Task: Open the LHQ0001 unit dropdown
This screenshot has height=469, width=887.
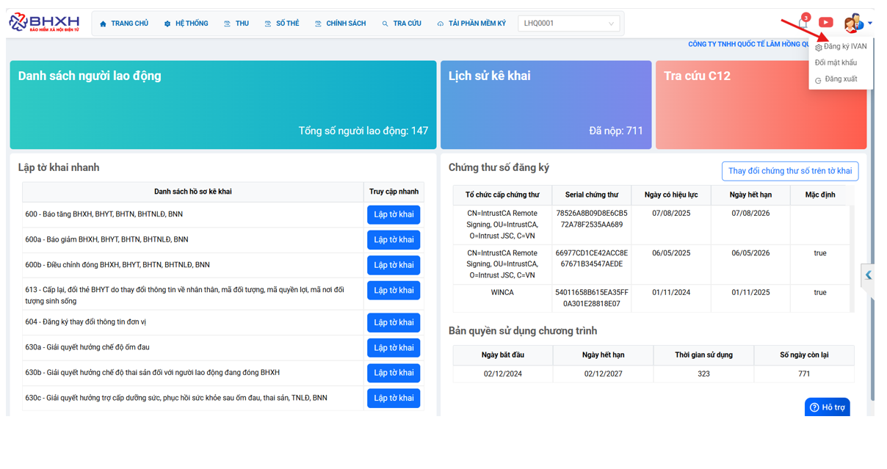Action: [x=569, y=23]
